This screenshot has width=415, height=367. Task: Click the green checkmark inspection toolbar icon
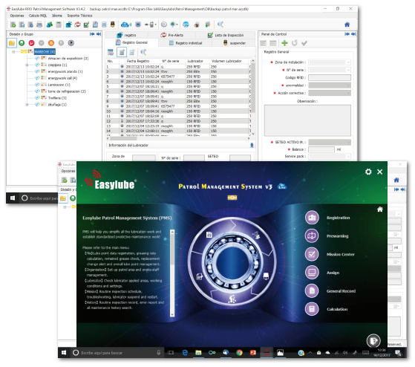pyautogui.click(x=86, y=25)
